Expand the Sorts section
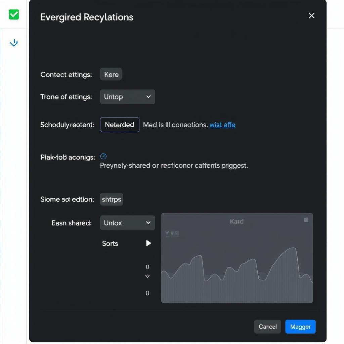This screenshot has height=344, width=344. pyautogui.click(x=110, y=243)
